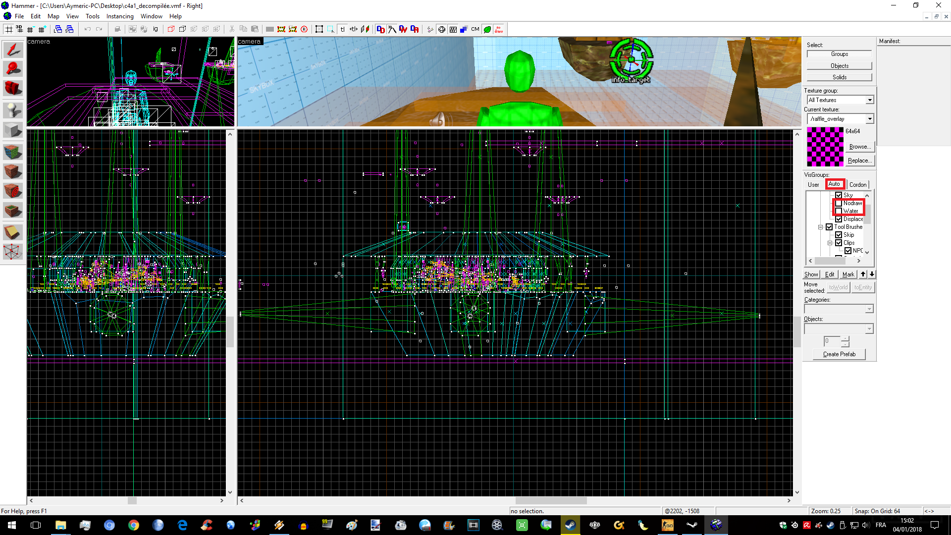Select the Magnify tool
The height and width of the screenshot is (535, 951).
(13, 69)
